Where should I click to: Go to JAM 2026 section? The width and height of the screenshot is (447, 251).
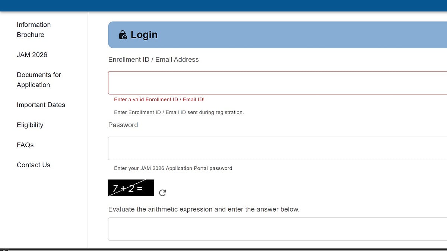pyautogui.click(x=32, y=55)
